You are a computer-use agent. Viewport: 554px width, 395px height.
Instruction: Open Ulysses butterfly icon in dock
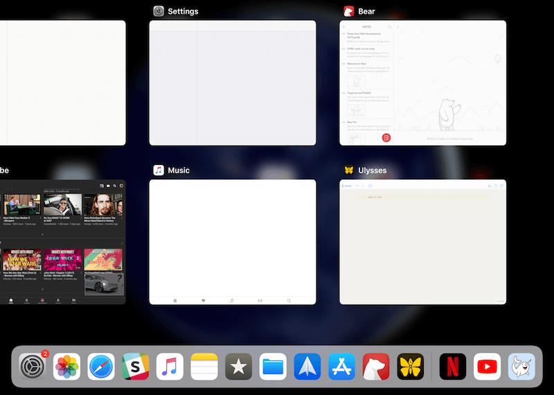point(410,367)
